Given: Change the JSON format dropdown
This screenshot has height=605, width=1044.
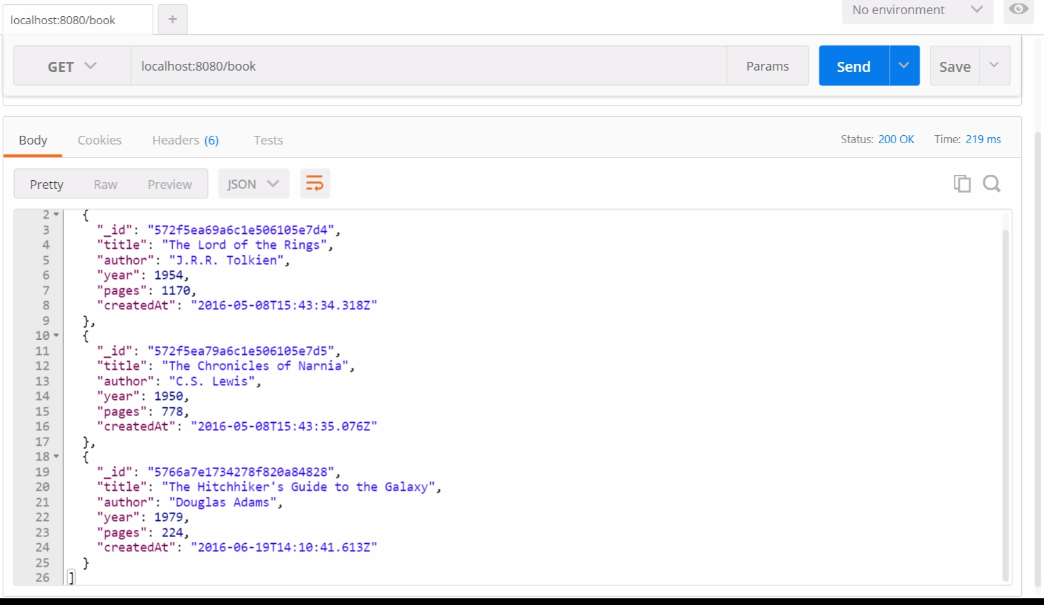Looking at the screenshot, I should point(253,184).
